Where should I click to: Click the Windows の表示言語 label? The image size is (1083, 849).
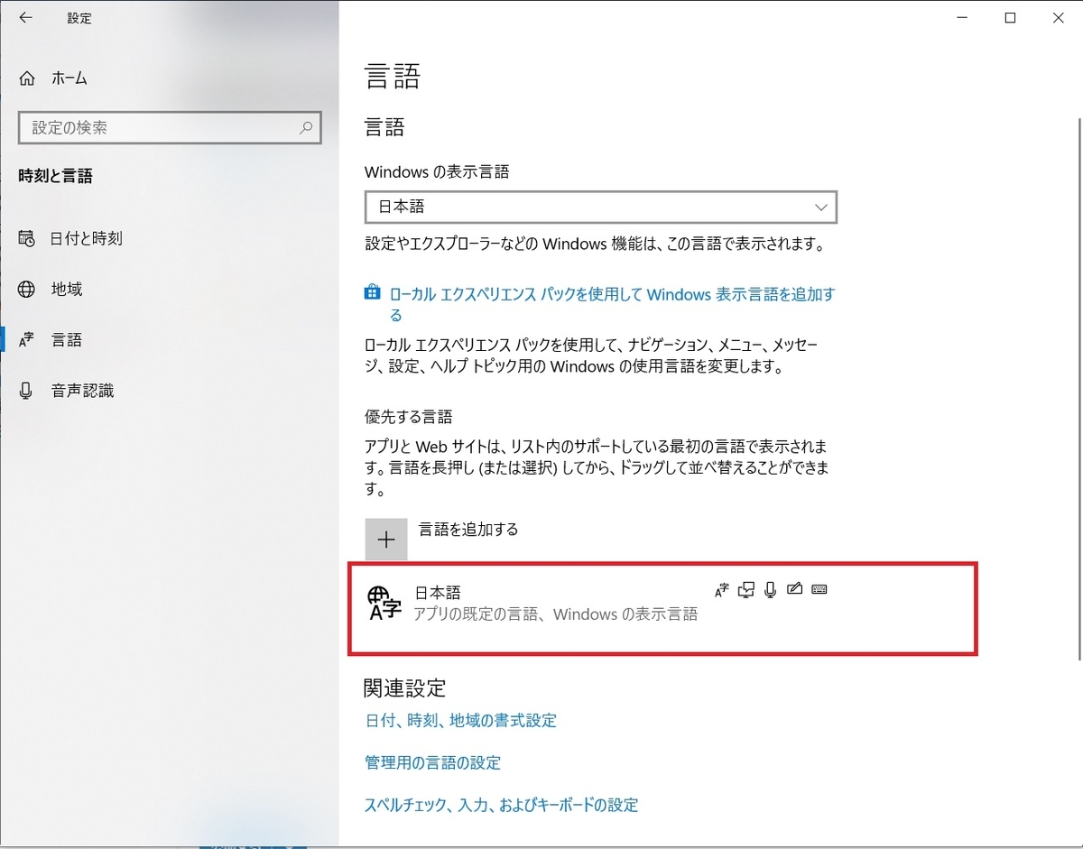(437, 171)
